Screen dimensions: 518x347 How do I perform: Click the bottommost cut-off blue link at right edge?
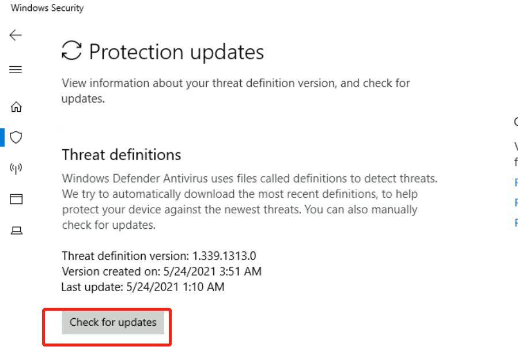(516, 223)
